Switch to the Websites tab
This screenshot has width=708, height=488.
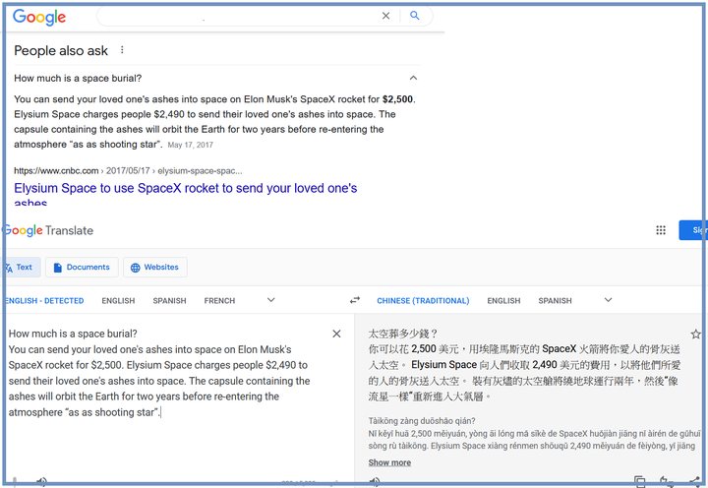point(155,267)
